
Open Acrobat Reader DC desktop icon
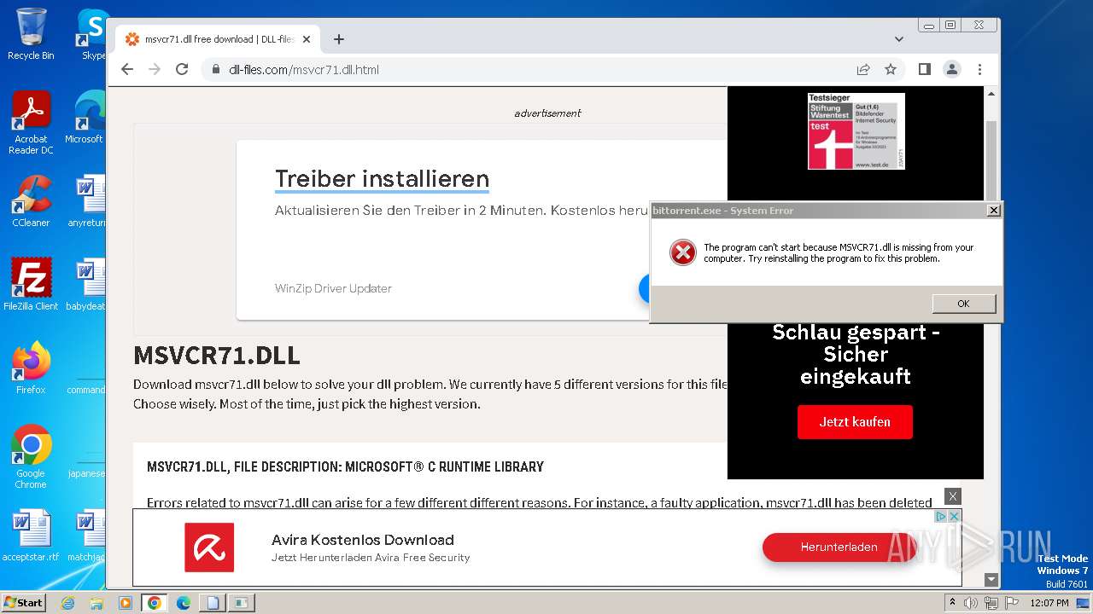click(x=31, y=123)
